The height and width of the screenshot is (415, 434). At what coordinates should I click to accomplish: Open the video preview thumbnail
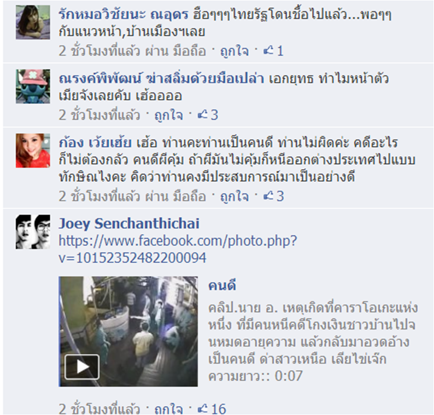pyautogui.click(x=128, y=331)
